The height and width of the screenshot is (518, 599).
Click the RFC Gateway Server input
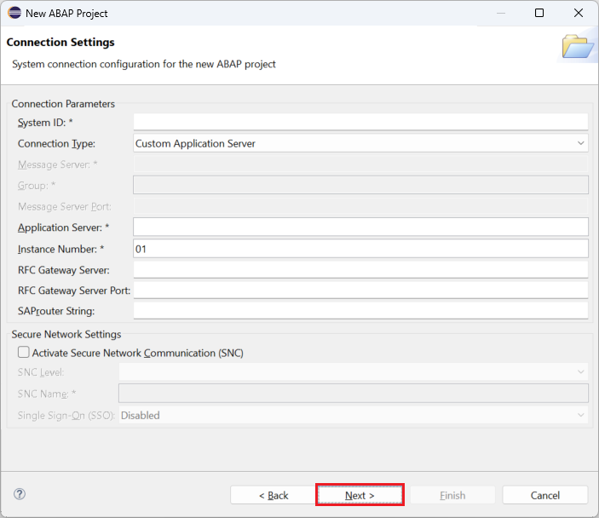click(x=361, y=269)
